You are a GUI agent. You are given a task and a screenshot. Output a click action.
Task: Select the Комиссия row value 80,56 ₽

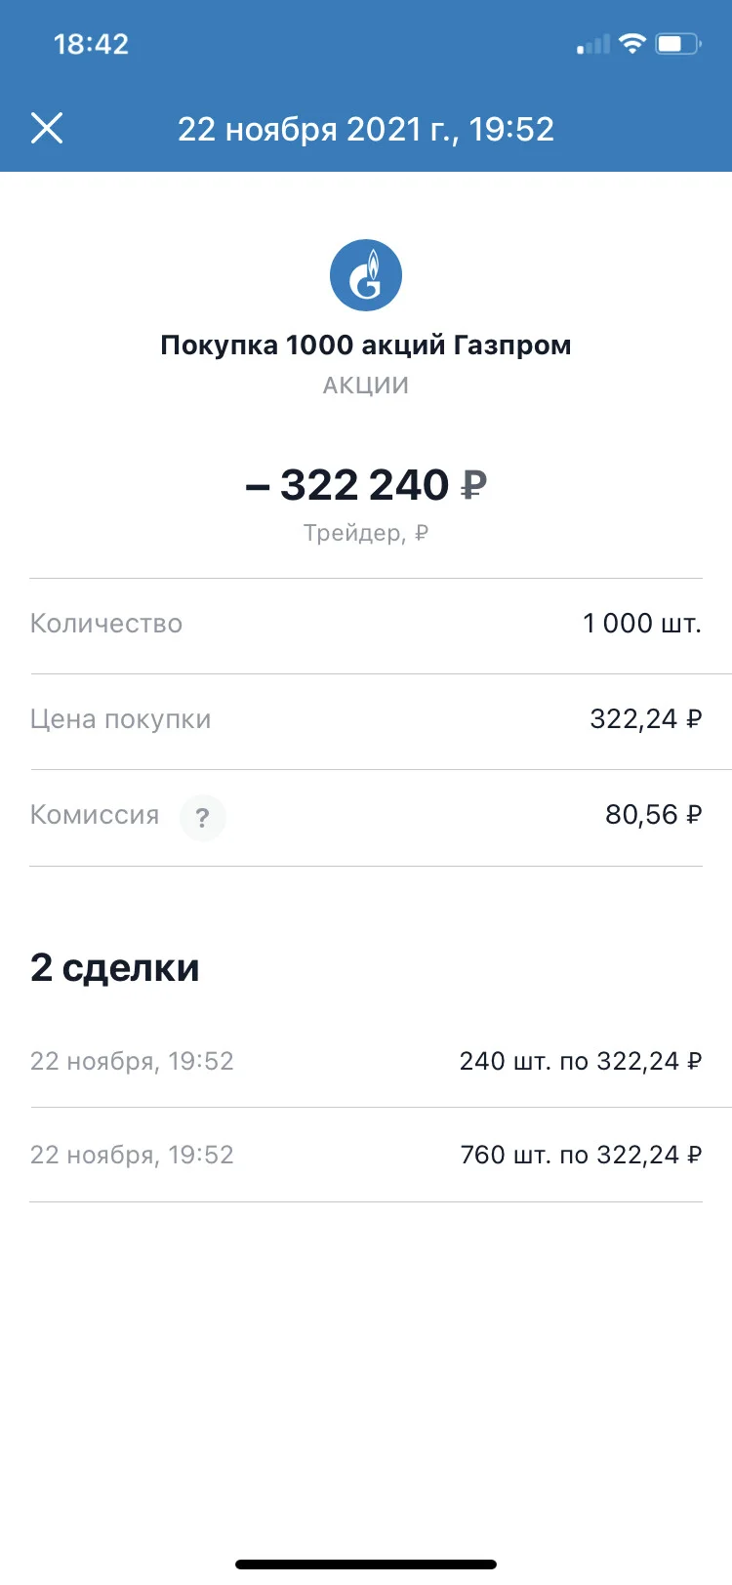[653, 815]
